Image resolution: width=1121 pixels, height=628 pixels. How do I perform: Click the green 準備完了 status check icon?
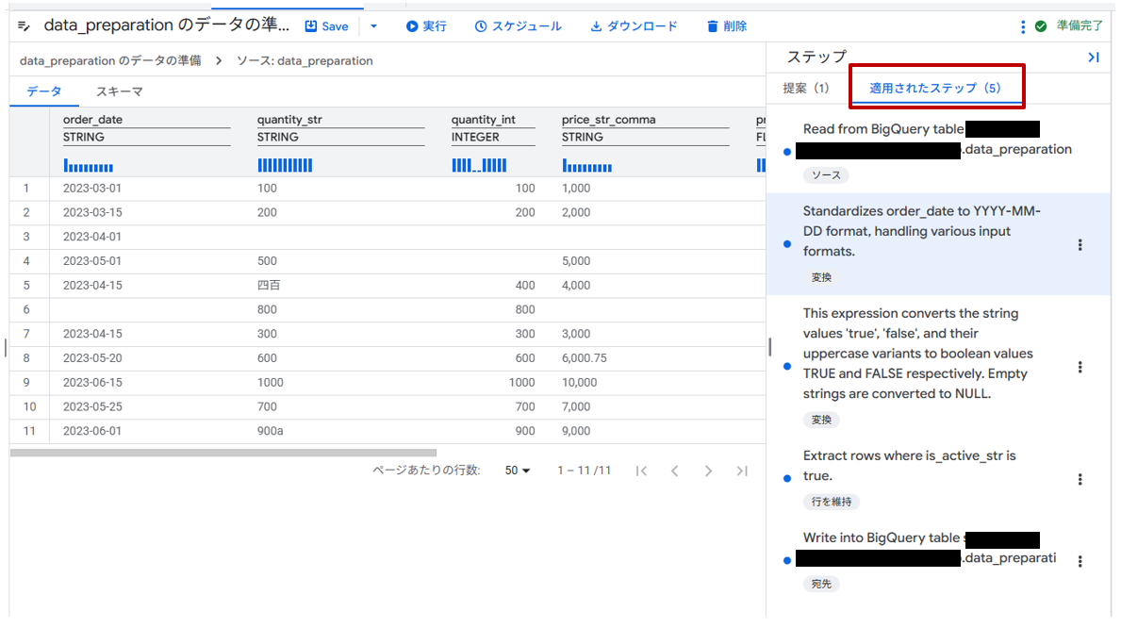click(1041, 26)
